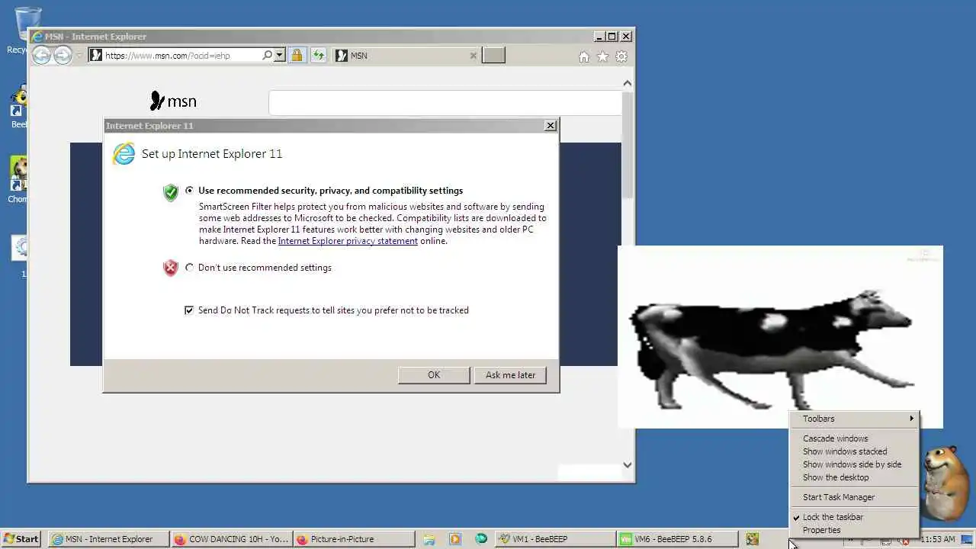976x549 pixels.
Task: Close the Internet Explorer 11 setup dialog
Action: pos(551,126)
